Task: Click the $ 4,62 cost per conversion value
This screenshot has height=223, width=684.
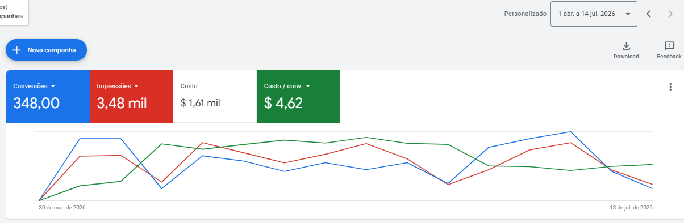Action: coord(283,103)
